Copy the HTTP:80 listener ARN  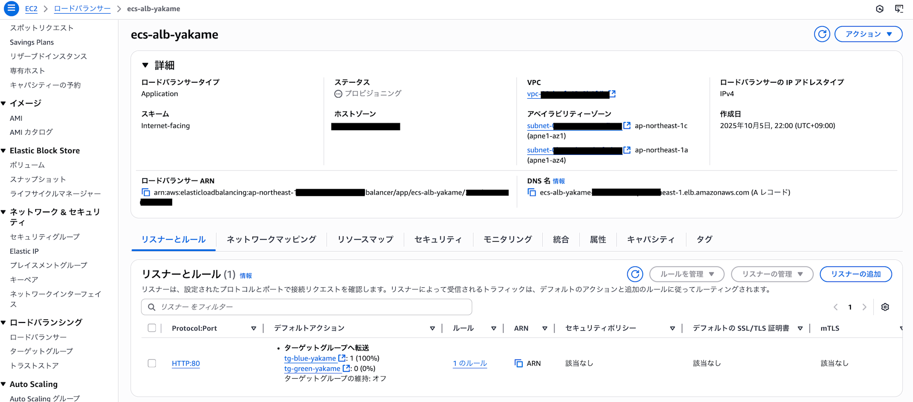519,363
